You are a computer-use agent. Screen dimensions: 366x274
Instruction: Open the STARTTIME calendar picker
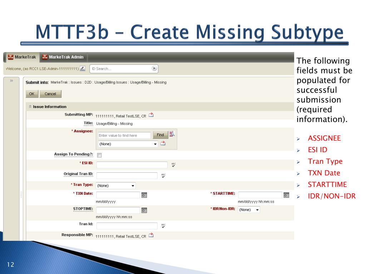286,195
